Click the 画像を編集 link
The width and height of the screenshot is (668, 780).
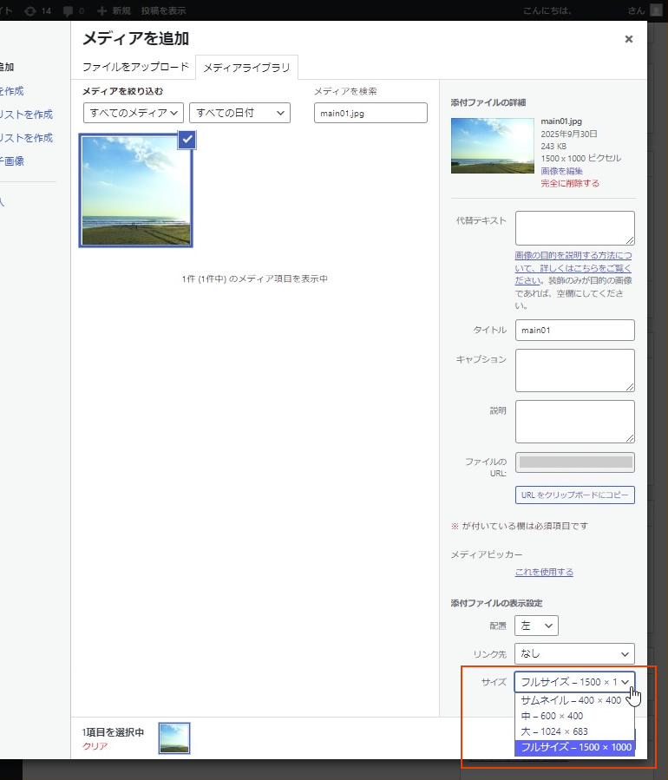click(561, 171)
